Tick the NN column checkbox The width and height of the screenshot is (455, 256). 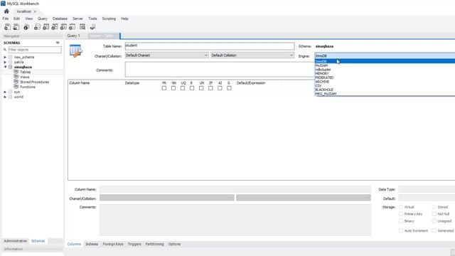click(173, 88)
